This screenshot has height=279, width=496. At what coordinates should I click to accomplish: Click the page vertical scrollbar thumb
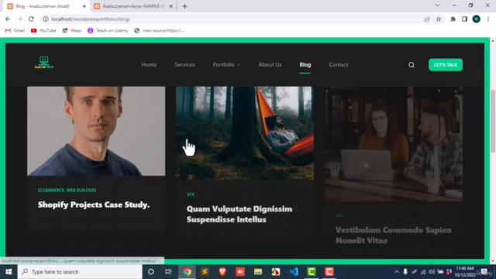(x=493, y=121)
